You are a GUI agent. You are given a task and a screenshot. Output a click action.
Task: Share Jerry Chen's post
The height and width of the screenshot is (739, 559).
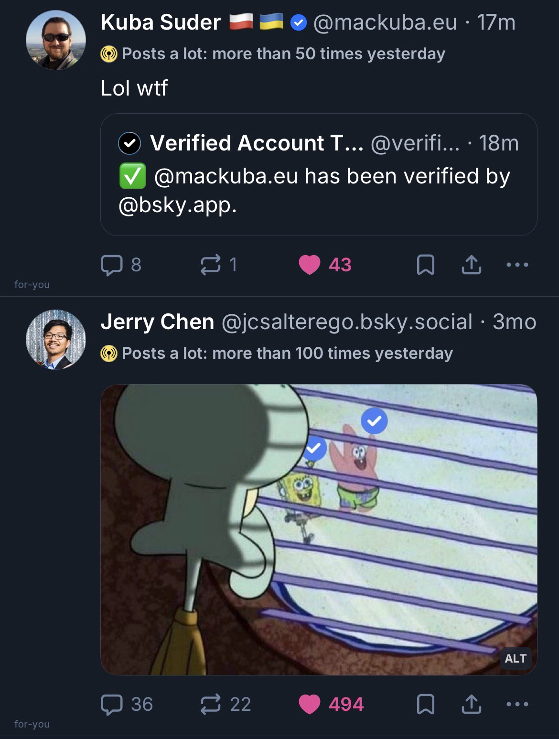(x=471, y=704)
